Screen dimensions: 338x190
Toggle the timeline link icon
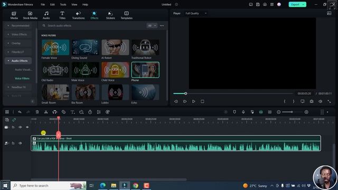14,120
